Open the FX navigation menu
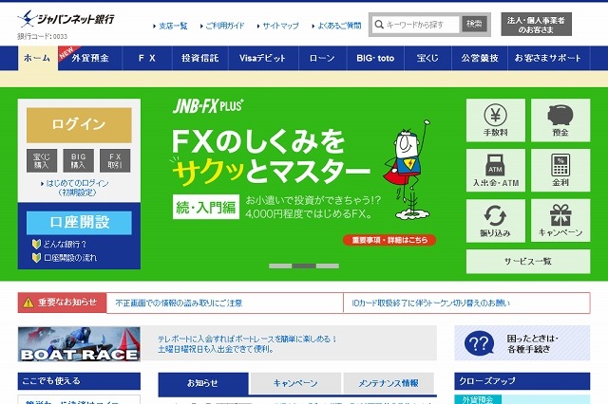The image size is (608, 404). pyautogui.click(x=147, y=58)
